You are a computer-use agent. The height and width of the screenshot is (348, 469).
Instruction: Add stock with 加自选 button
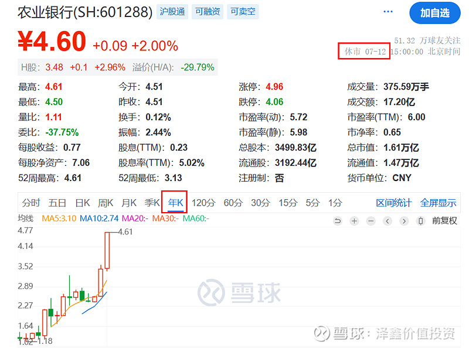[x=434, y=13]
